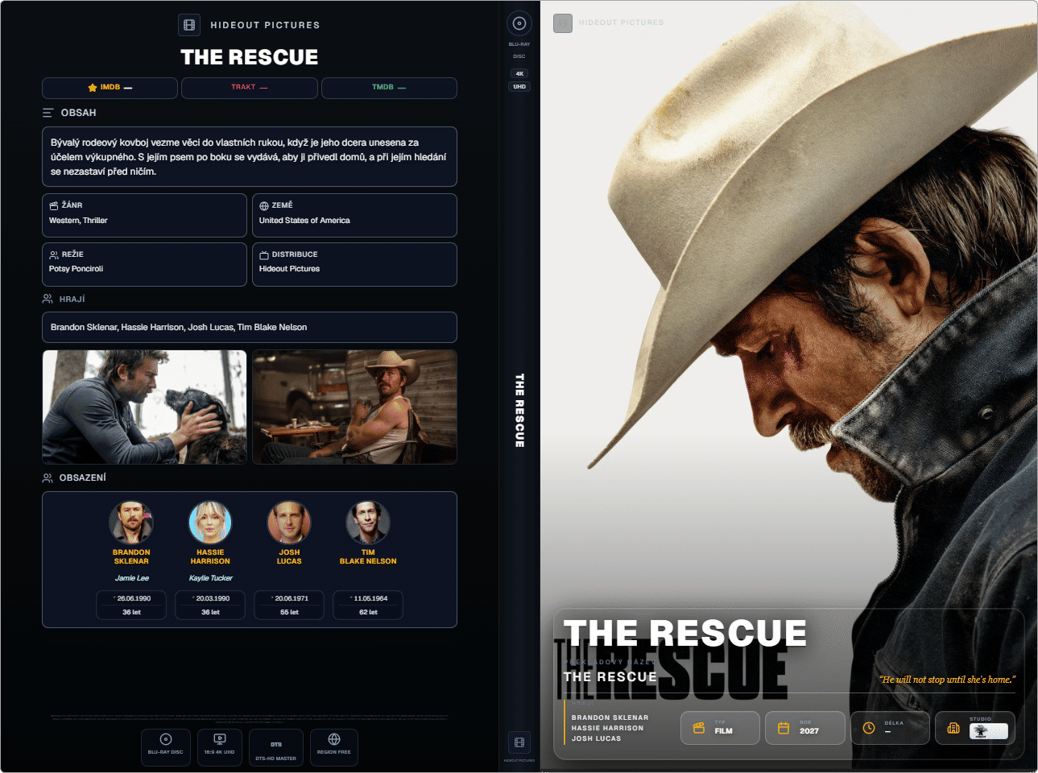This screenshot has width=1038, height=773.
Task: Click the cast list line starting "Brandon Sklenar, Hassie Harrison"
Action: pyautogui.click(x=179, y=328)
